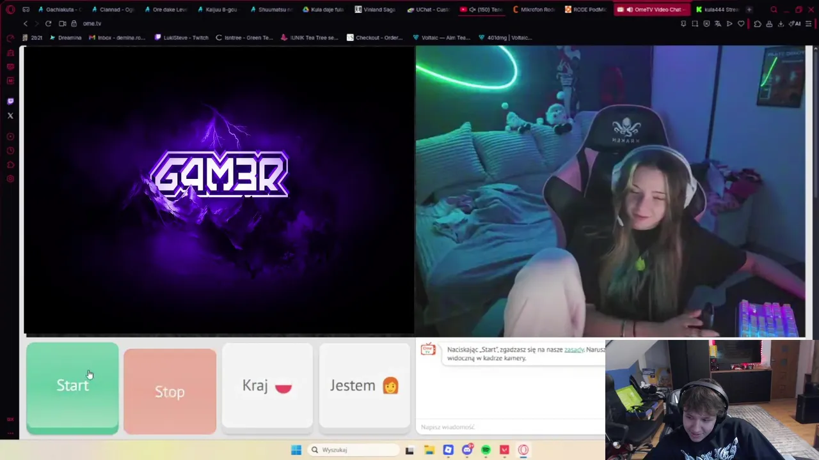This screenshot has height=460, width=819.
Task: Switch to the Ore dake Level tab
Action: tap(166, 10)
